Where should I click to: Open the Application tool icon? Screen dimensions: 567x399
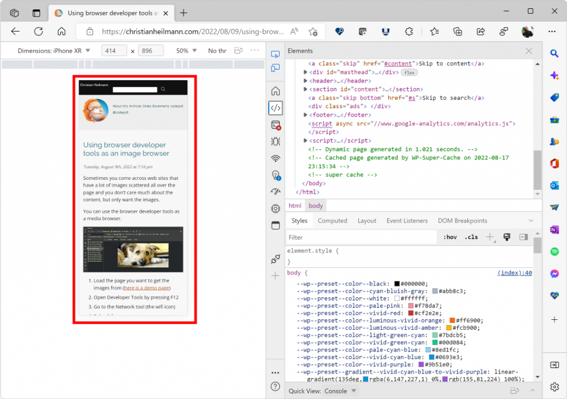coord(275,225)
